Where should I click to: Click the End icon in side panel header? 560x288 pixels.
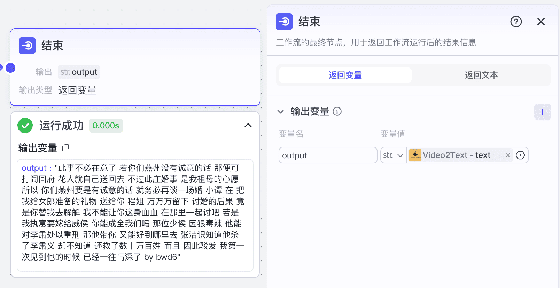(284, 22)
